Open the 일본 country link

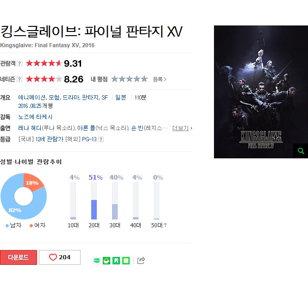coord(120,97)
